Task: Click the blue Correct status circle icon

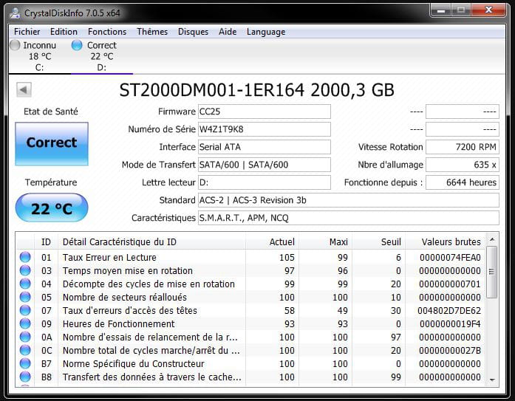Action: point(77,45)
